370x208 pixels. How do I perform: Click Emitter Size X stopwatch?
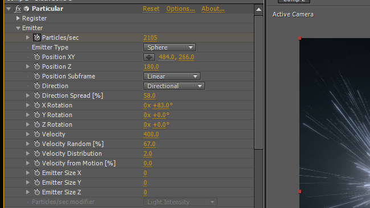37,173
